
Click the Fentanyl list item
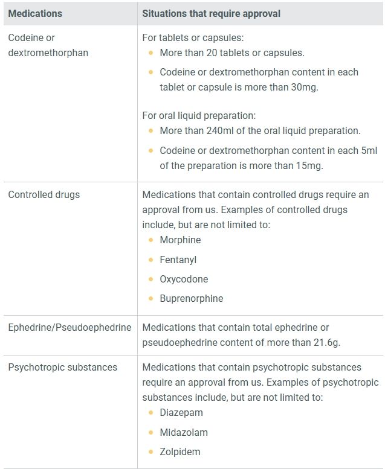178,260
